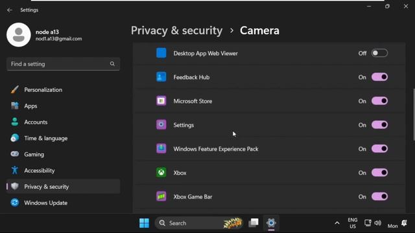
Task: Click the Gaming controller icon
Action: click(x=15, y=154)
